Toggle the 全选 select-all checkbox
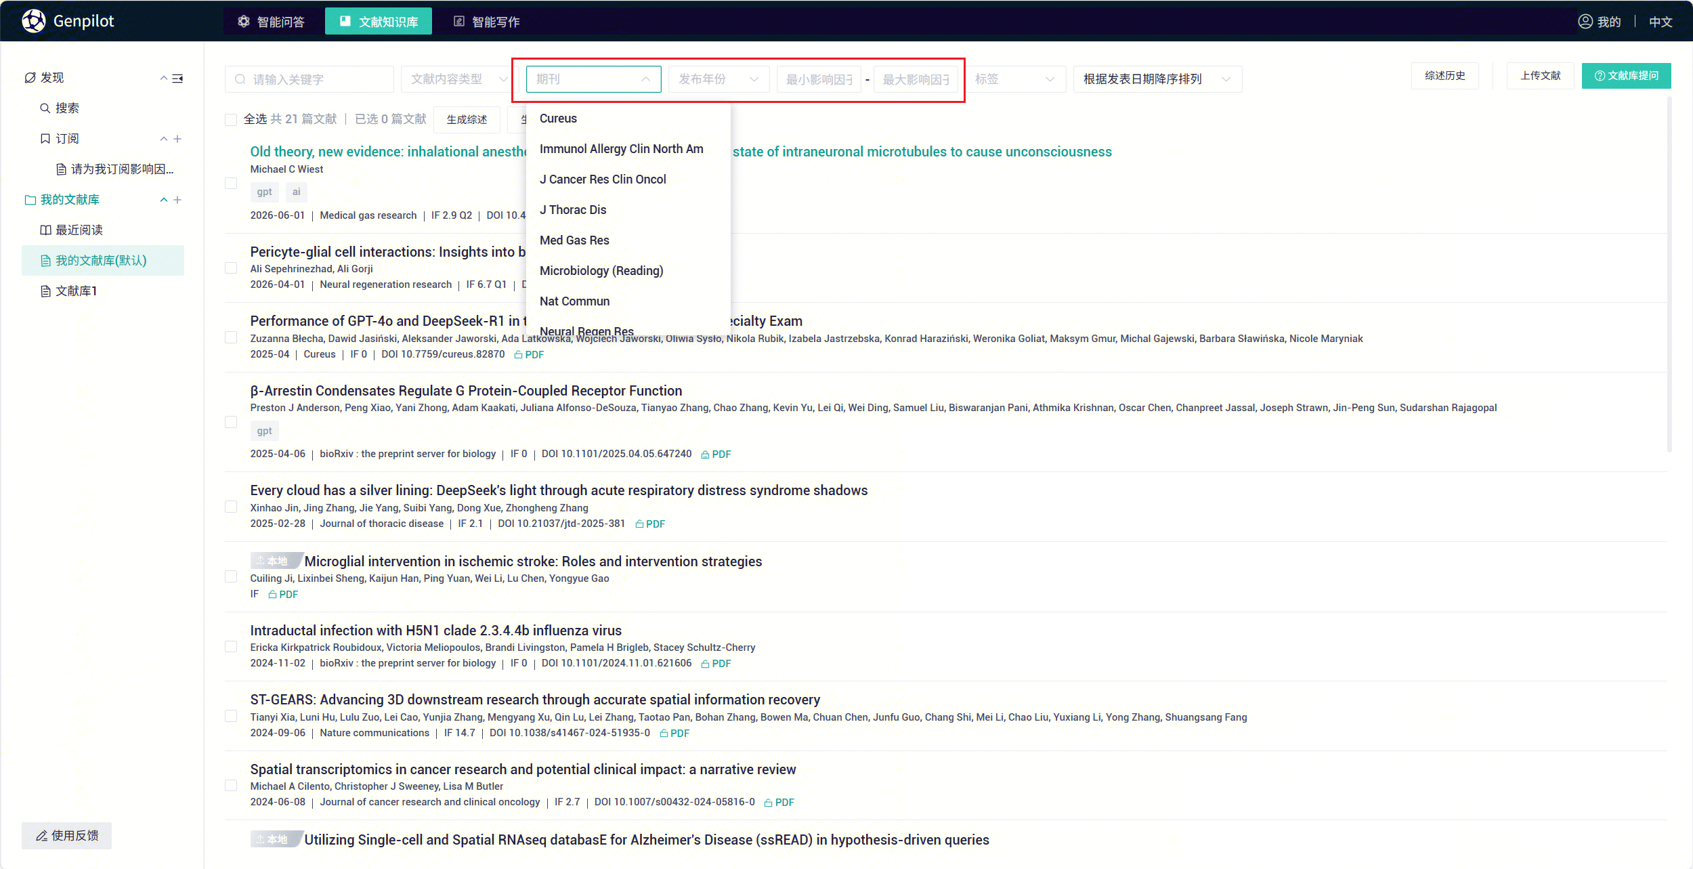 [231, 120]
